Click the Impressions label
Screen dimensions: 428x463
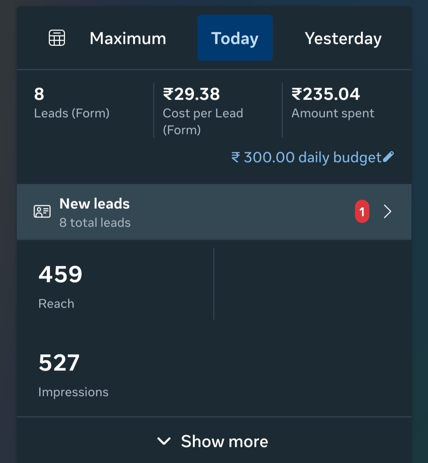pos(73,392)
